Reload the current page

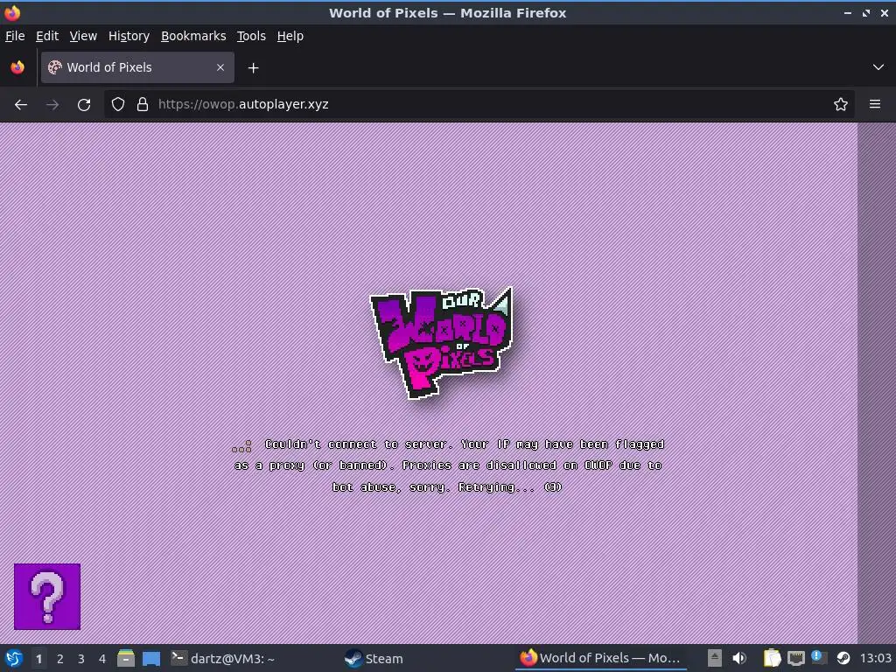[84, 105]
